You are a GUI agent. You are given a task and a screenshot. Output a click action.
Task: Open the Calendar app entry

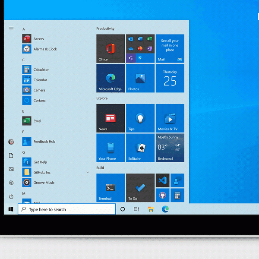point(56,80)
